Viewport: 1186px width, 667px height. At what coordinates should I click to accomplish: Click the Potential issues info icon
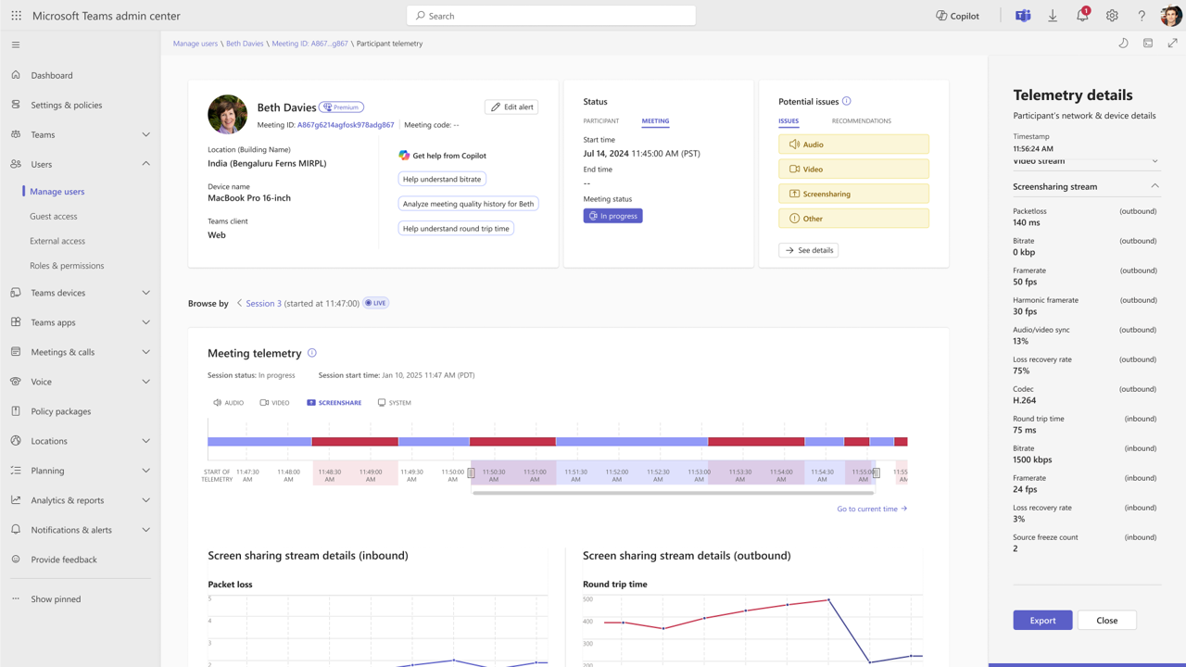(846, 101)
